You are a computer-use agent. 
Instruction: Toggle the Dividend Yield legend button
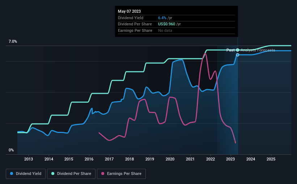tap(26, 174)
